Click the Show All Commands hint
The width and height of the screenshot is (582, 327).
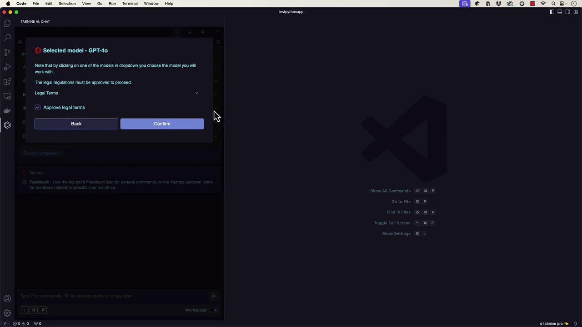pyautogui.click(x=391, y=191)
